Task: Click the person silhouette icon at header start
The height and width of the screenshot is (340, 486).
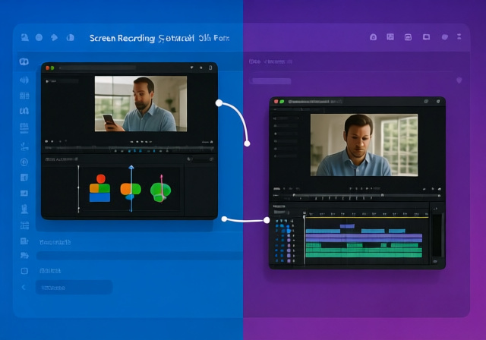Action: coord(25,37)
